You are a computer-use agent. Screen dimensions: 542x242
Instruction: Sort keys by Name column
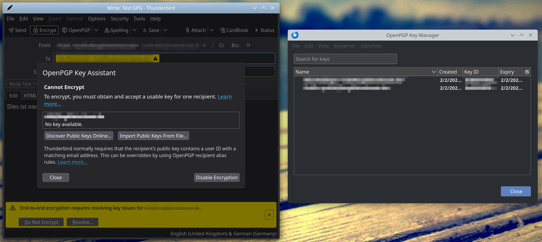tap(366, 72)
